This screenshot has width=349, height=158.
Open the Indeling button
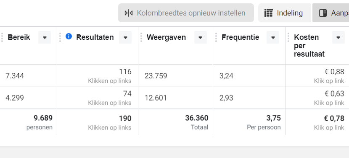pos(285,13)
